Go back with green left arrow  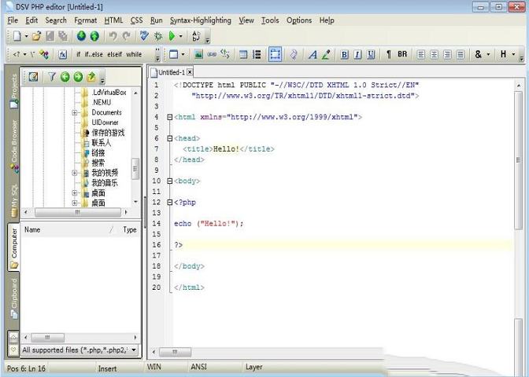pyautogui.click(x=65, y=77)
